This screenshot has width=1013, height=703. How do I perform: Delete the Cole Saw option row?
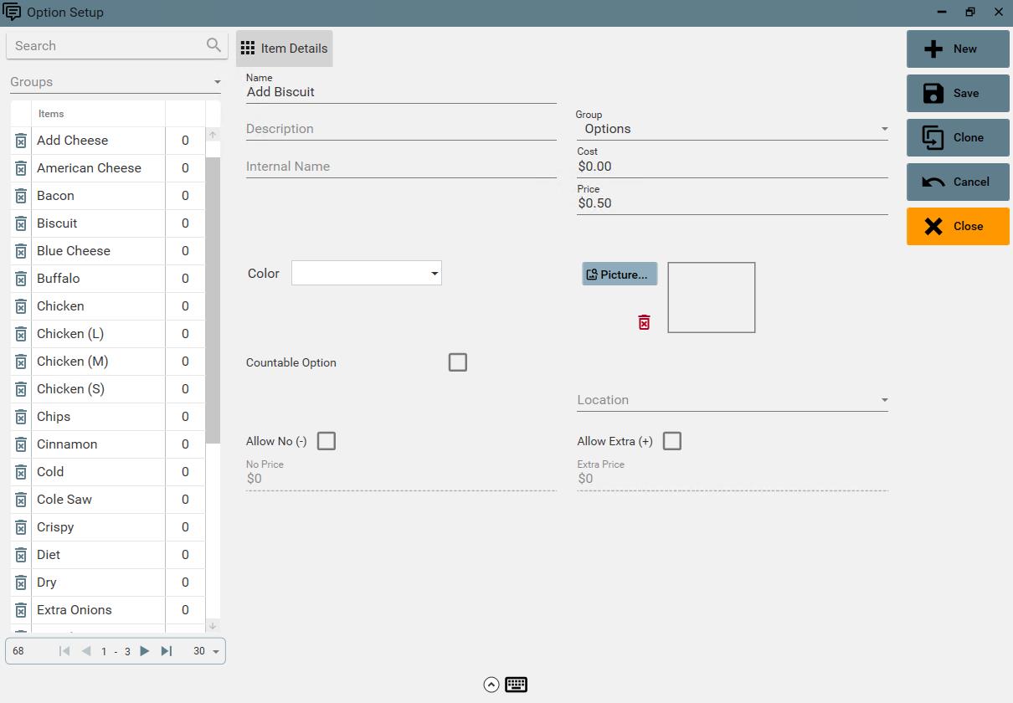[x=21, y=500]
